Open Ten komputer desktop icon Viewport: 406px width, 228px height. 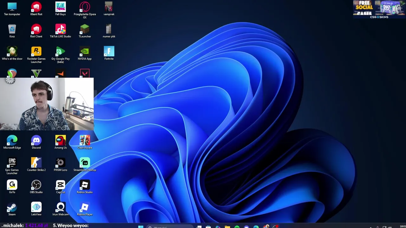pyautogui.click(x=12, y=9)
